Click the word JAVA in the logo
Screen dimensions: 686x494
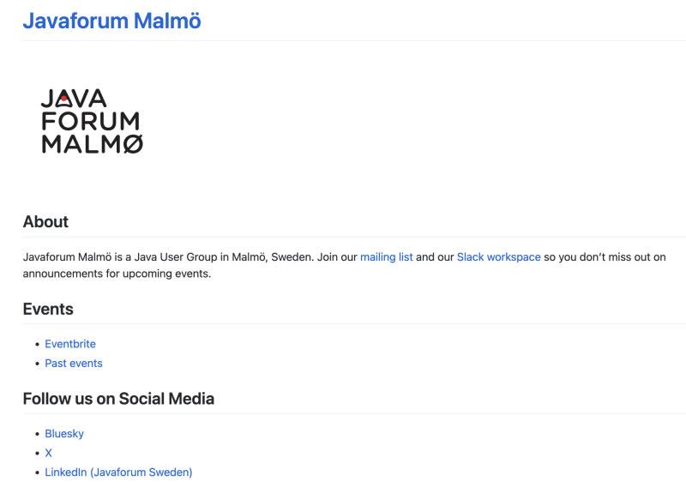pyautogui.click(x=75, y=99)
